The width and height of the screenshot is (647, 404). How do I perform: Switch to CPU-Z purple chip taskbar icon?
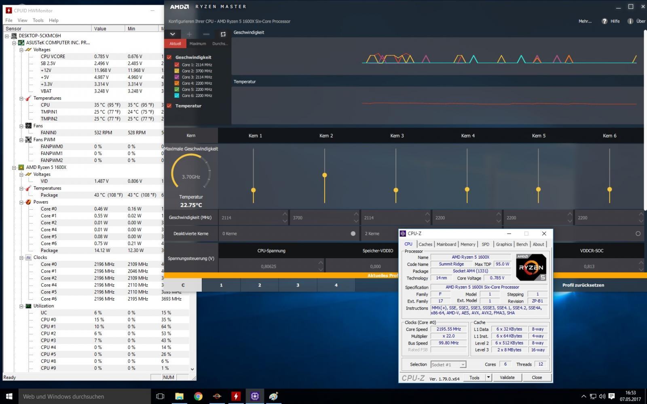point(255,396)
